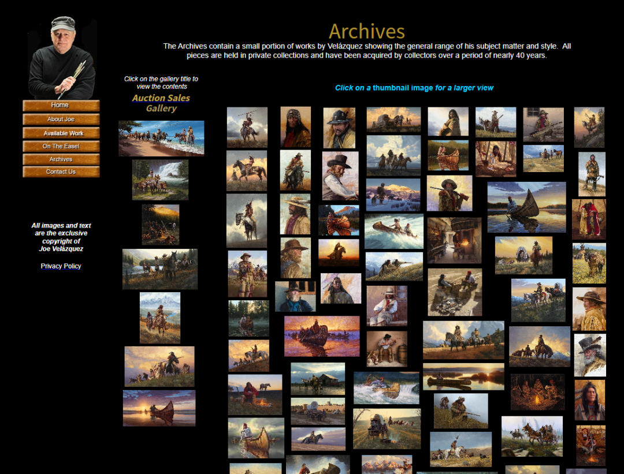Viewport: 624px width, 474px height.
Task: Open the couple embracing in red blanket
Action: 589,219
